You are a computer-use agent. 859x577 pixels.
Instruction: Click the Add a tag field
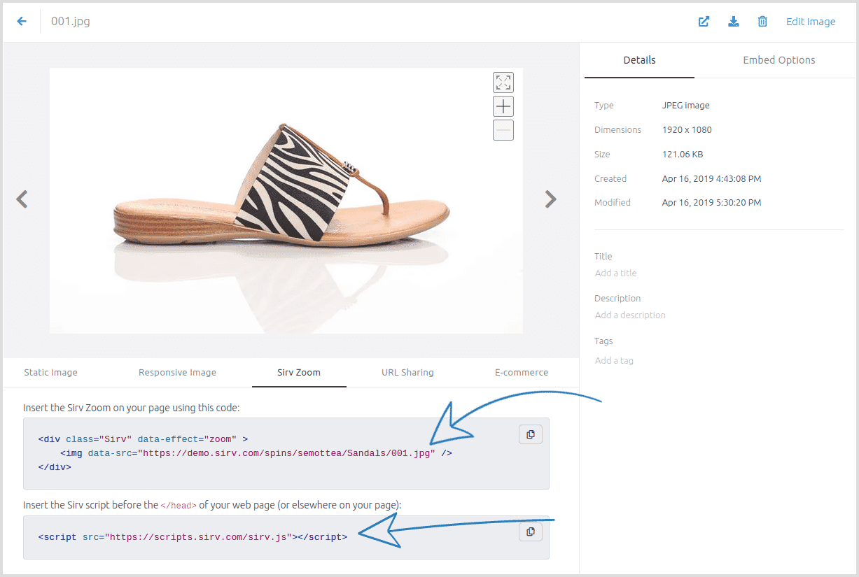point(614,361)
